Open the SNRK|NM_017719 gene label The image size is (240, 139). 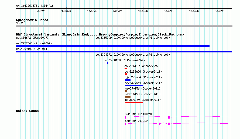click(x=136, y=121)
